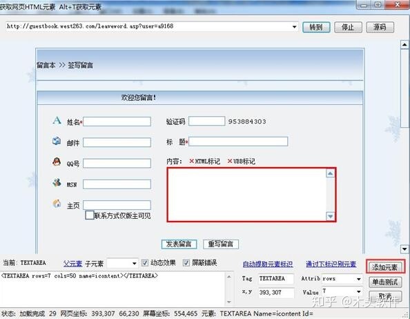The image size is (410, 319).
Task: Click the house icon beside 主页
Action: (x=57, y=203)
